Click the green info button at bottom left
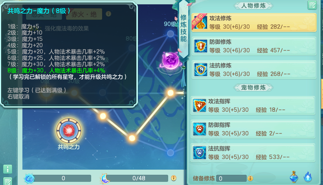Screen dimensions: 323x185 coord(7,169)
